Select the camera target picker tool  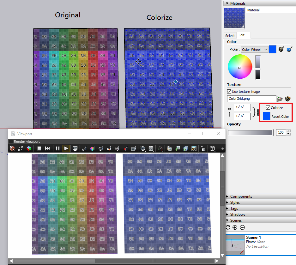[x=117, y=149]
